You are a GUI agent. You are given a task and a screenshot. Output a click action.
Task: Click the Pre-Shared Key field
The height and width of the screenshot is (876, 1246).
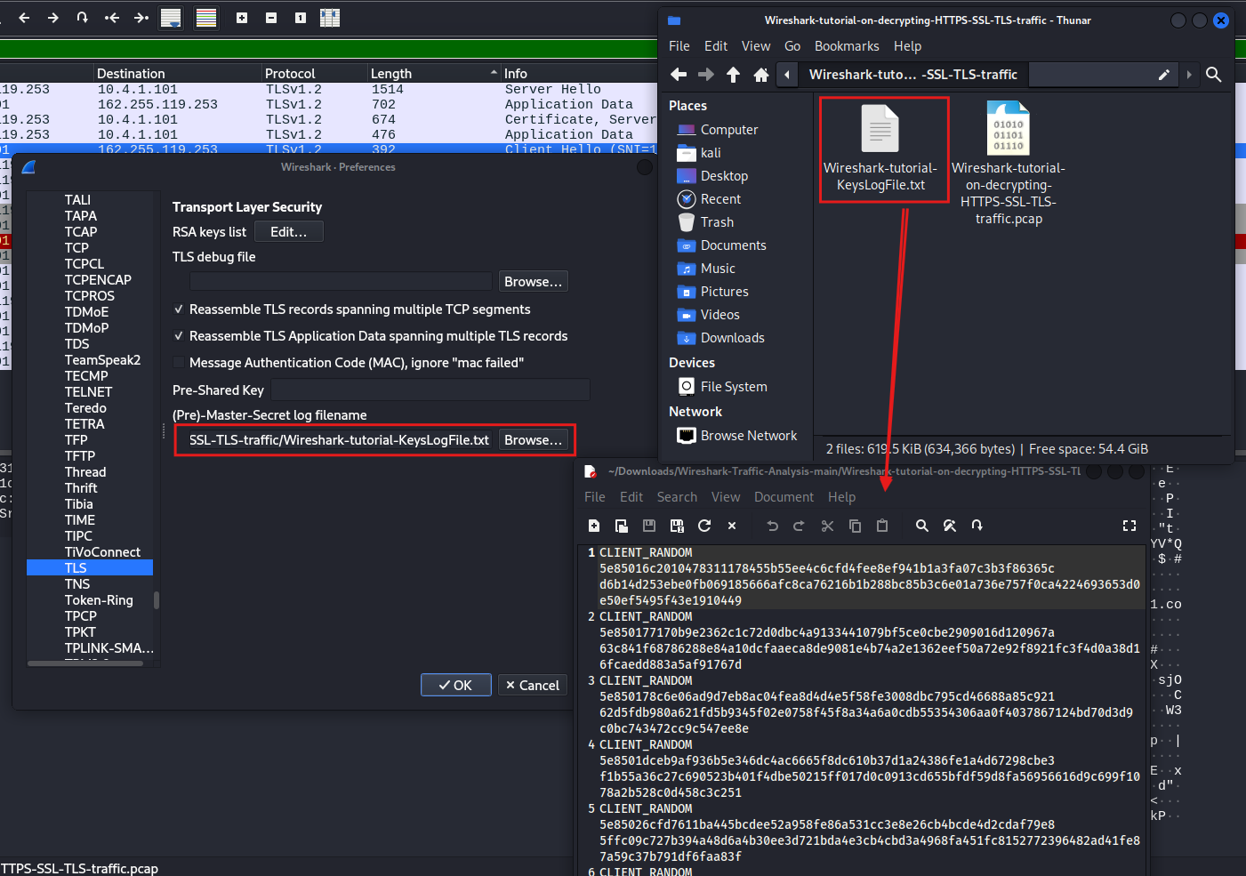pos(430,390)
